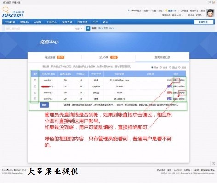Viewport: 217px width, 183px height.
Task: Open the 视频diy nav item
Action: pyautogui.click(x=24, y=22)
